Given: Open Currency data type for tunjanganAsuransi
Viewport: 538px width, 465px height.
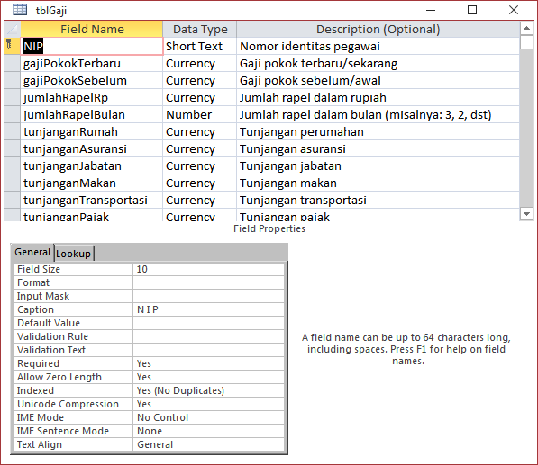Looking at the screenshot, I should (200, 148).
